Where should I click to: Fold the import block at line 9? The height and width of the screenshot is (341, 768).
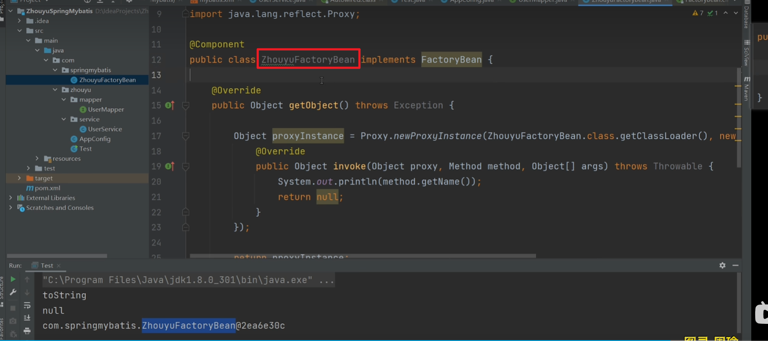tap(186, 14)
